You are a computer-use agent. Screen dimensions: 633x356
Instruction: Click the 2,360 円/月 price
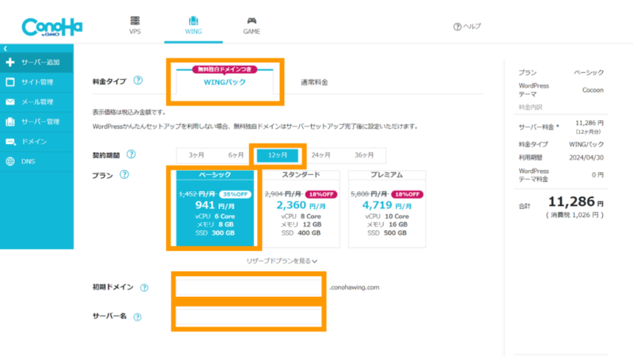301,205
